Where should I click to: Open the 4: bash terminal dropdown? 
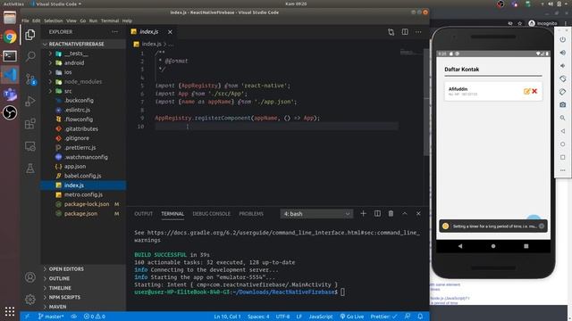coord(316,214)
